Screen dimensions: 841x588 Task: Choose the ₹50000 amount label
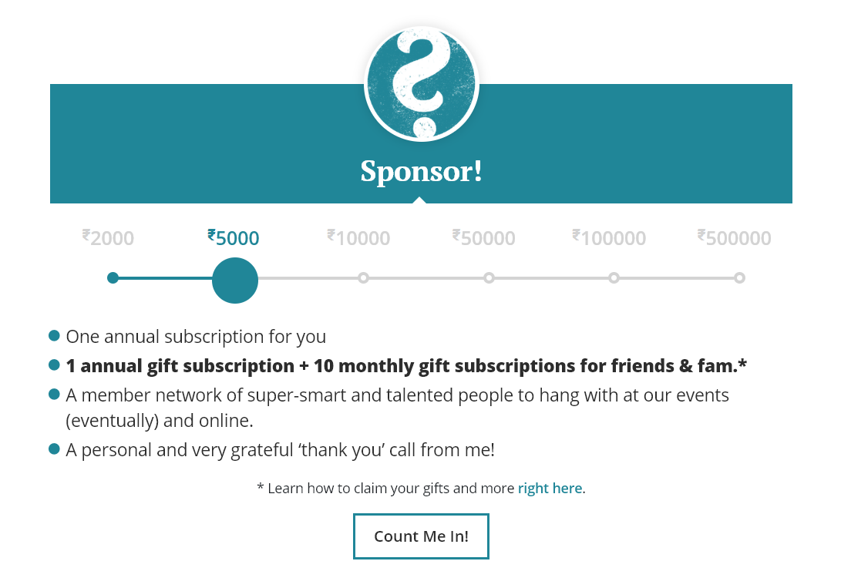coord(484,237)
